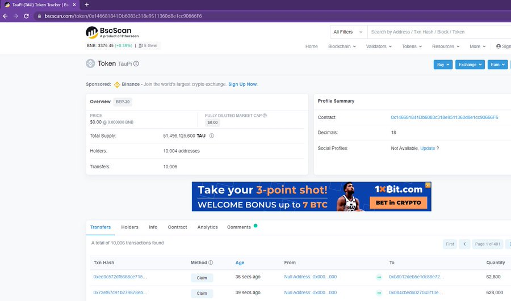
Task: Click the 51,496,125,600 total supply value
Action: [x=179, y=135]
